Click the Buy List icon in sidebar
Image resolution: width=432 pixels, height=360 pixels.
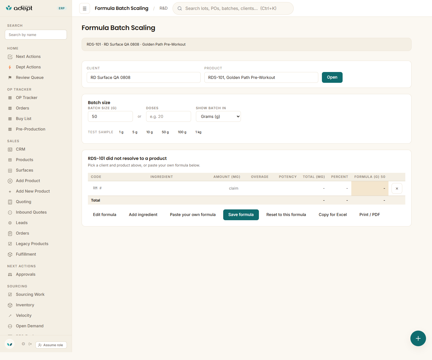[10, 119]
